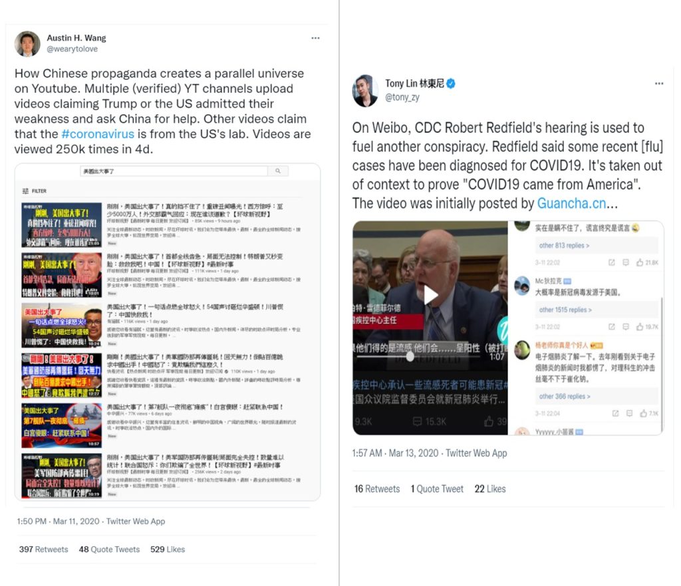View the 48 Quote Tweets
This screenshot has height=586, width=681.
[109, 549]
